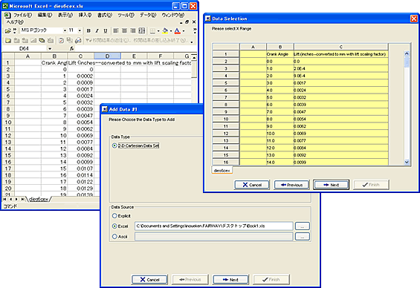Image resolution: width=420 pixels, height=288 pixels.
Task: Expand formatting toolbar overflow chevron at right
Action: point(195,31)
